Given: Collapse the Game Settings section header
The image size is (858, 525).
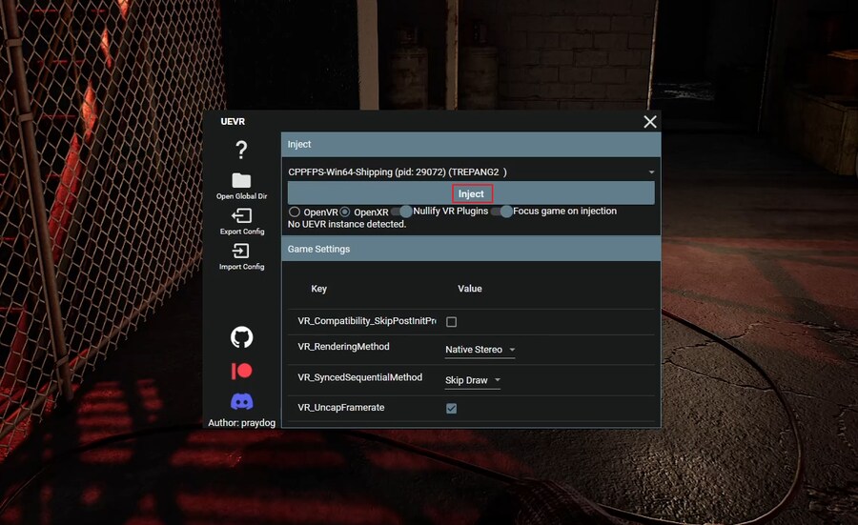Looking at the screenshot, I should click(x=471, y=249).
